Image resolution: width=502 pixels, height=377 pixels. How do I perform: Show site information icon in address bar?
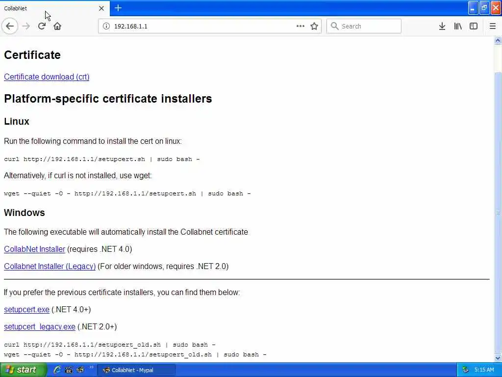[x=106, y=26]
